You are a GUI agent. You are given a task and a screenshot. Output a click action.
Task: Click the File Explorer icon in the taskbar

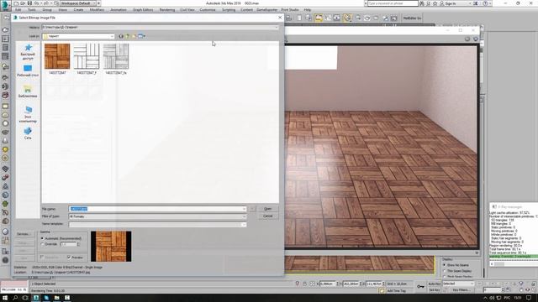click(x=56, y=298)
